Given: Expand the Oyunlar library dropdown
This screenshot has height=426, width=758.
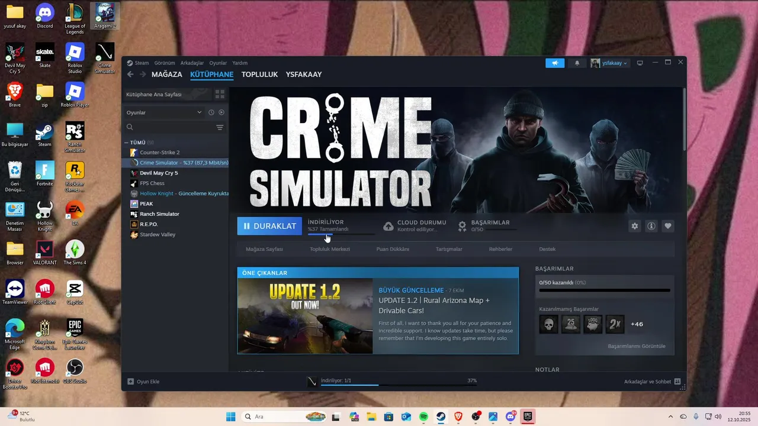Looking at the screenshot, I should pos(164,112).
